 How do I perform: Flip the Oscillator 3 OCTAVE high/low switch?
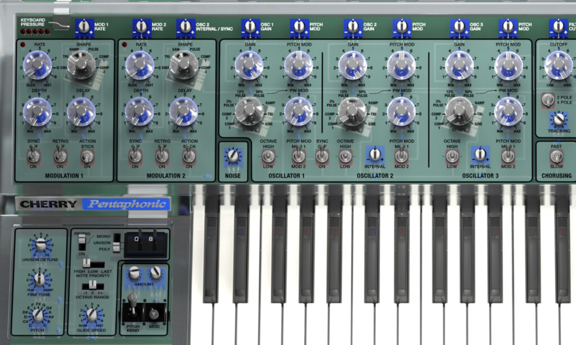click(x=452, y=156)
